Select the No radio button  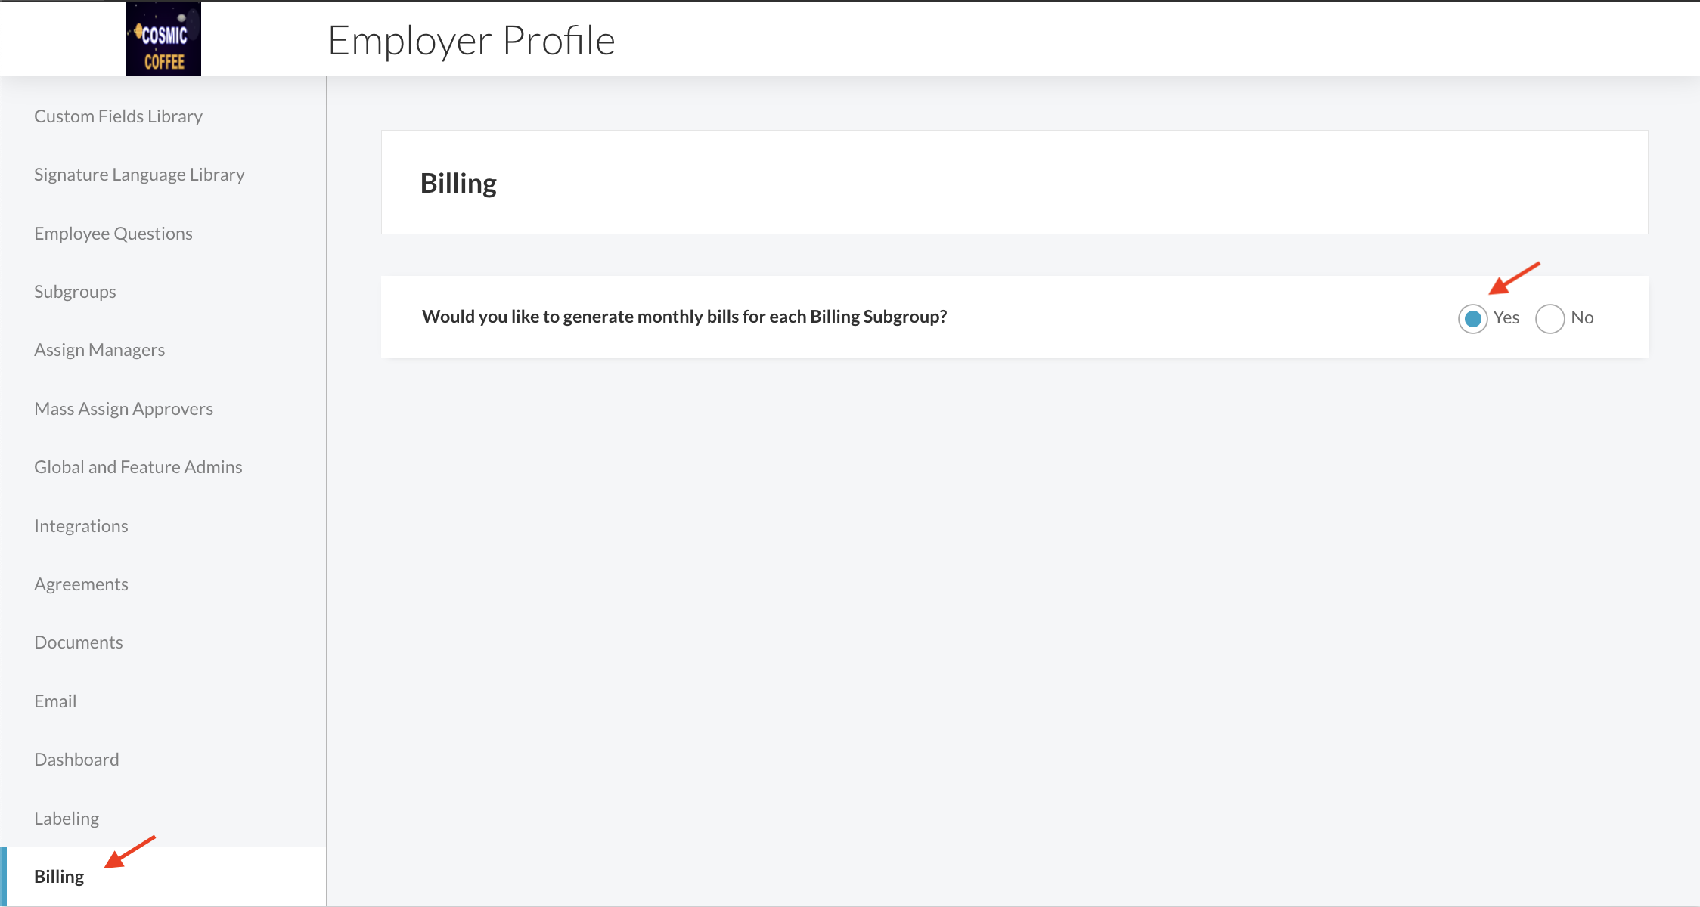point(1550,318)
